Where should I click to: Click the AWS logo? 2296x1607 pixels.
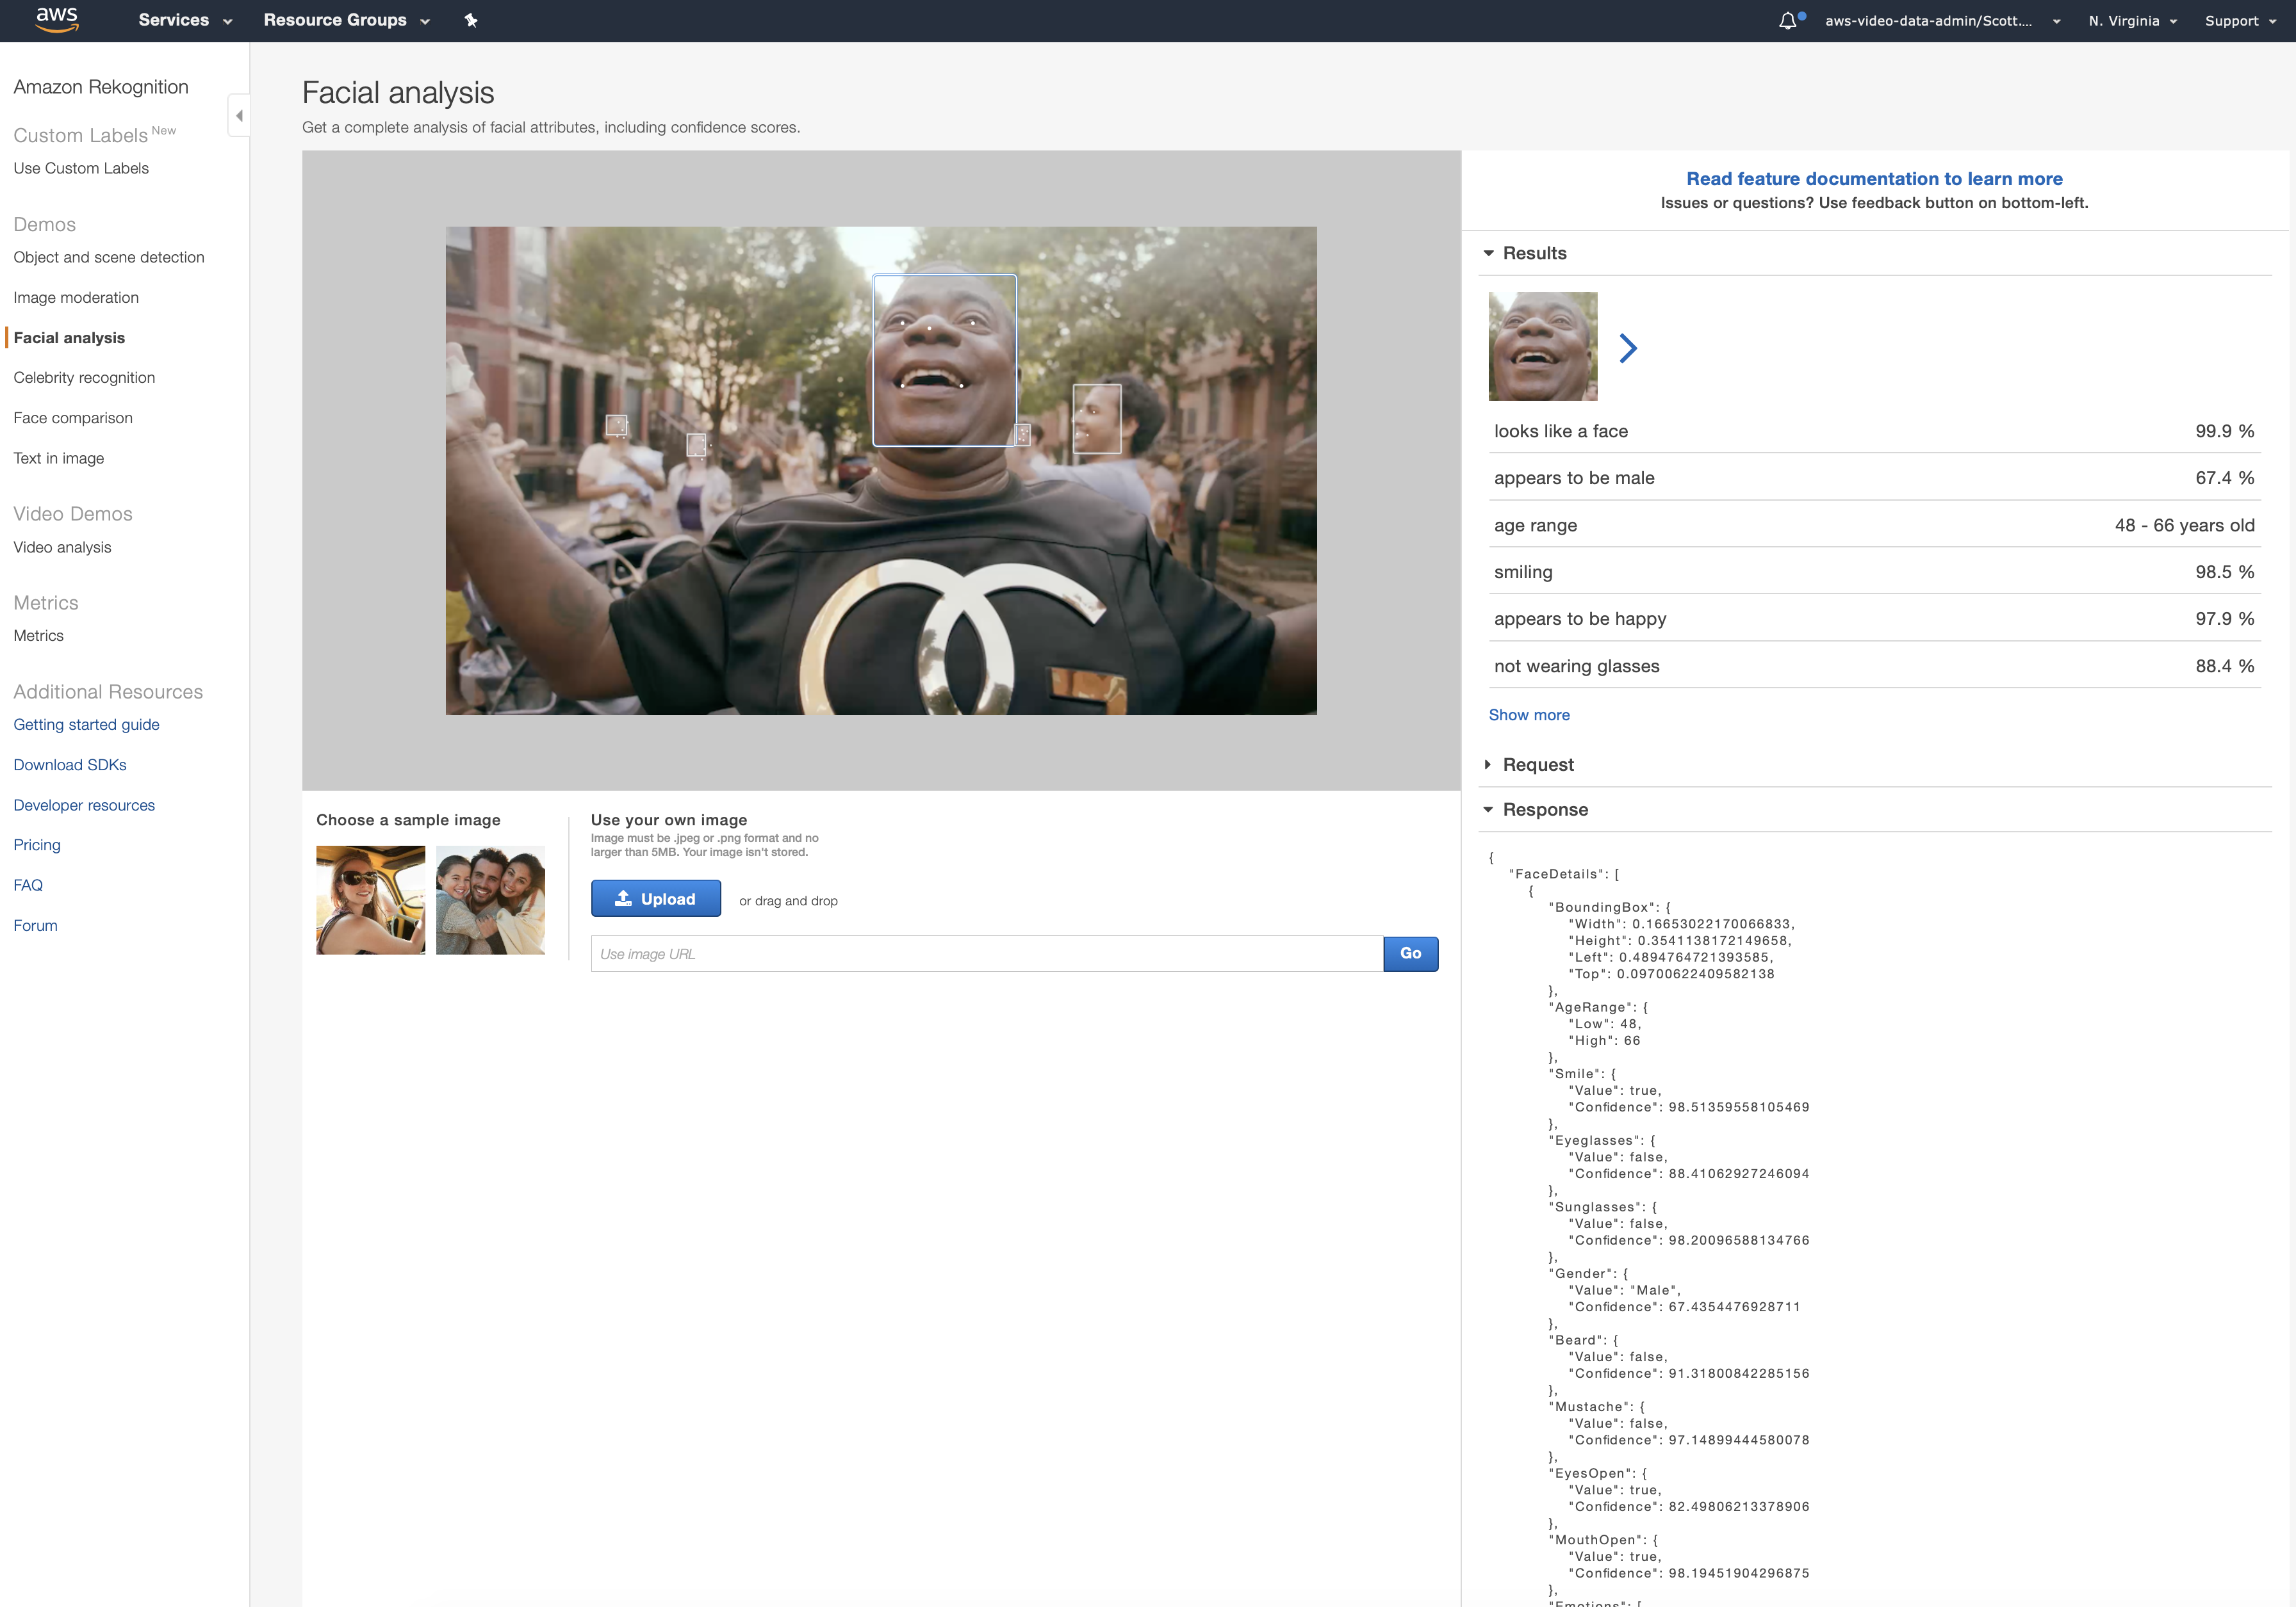[57, 19]
